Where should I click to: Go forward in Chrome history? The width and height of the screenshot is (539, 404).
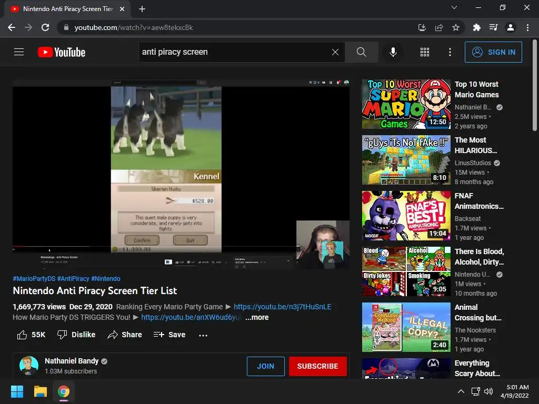(28, 27)
